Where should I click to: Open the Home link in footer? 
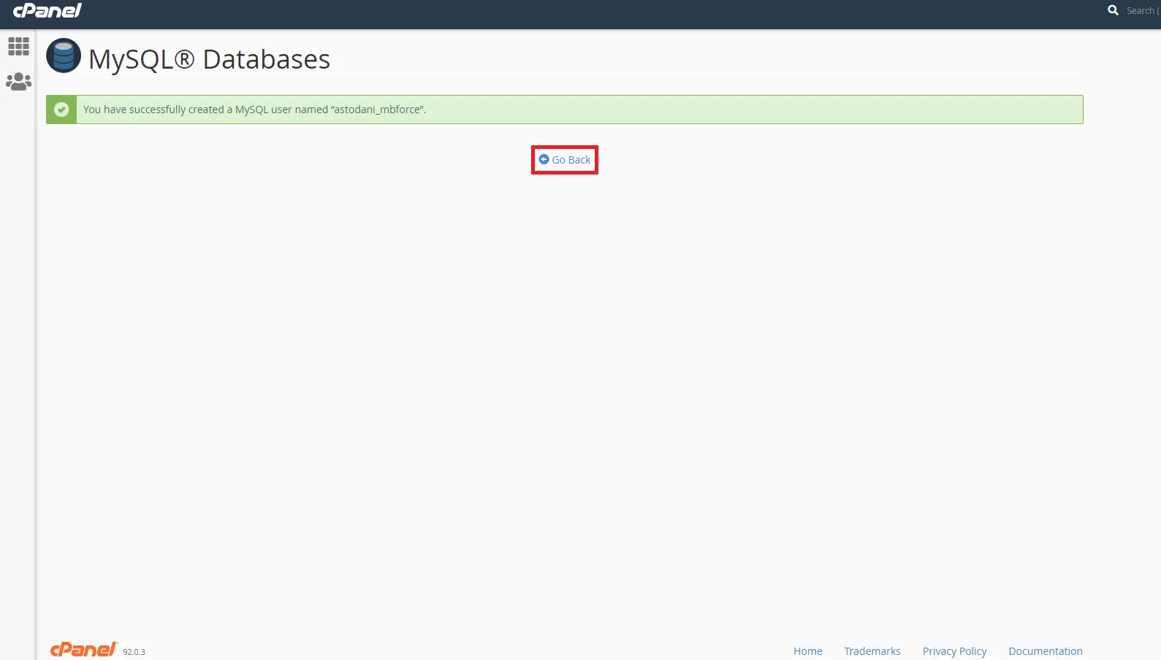coord(807,651)
